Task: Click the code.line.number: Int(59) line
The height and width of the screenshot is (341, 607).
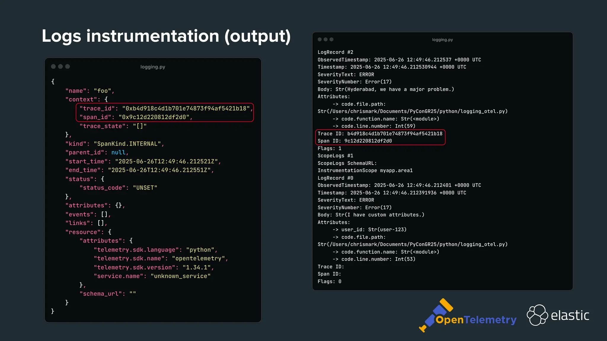Action: pos(374,126)
